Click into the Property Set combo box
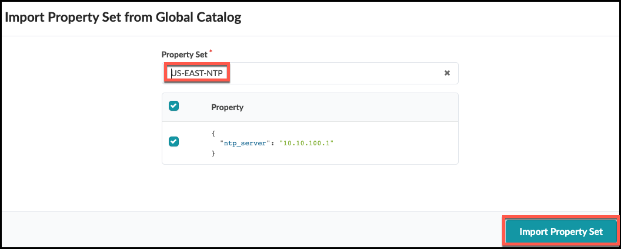The width and height of the screenshot is (621, 249). click(x=329, y=73)
